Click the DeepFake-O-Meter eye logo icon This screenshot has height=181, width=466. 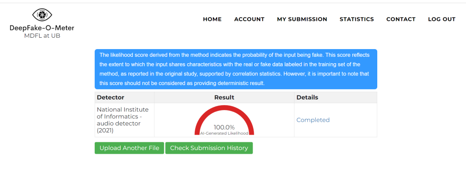(42, 14)
